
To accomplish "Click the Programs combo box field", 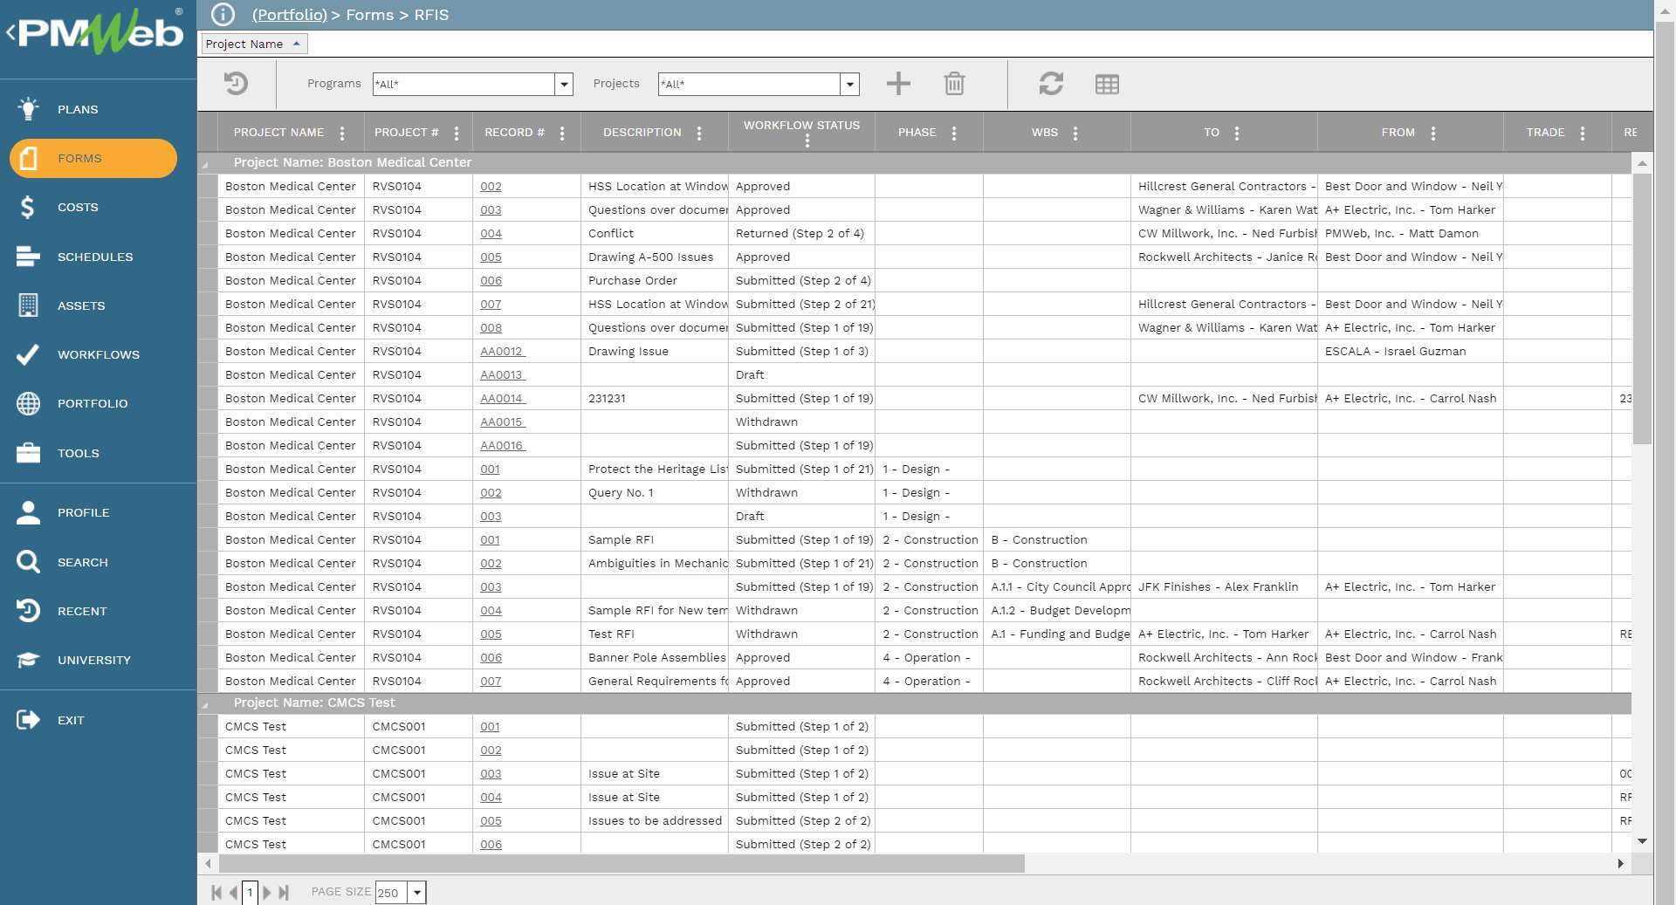I will [x=464, y=85].
